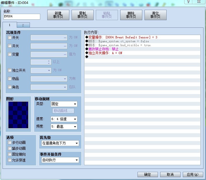
Task: Enable the 物品 condition checkbox
Action: click(10, 79)
